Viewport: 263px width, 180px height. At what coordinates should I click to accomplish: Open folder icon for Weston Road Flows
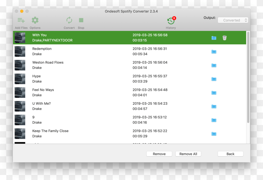214,65
